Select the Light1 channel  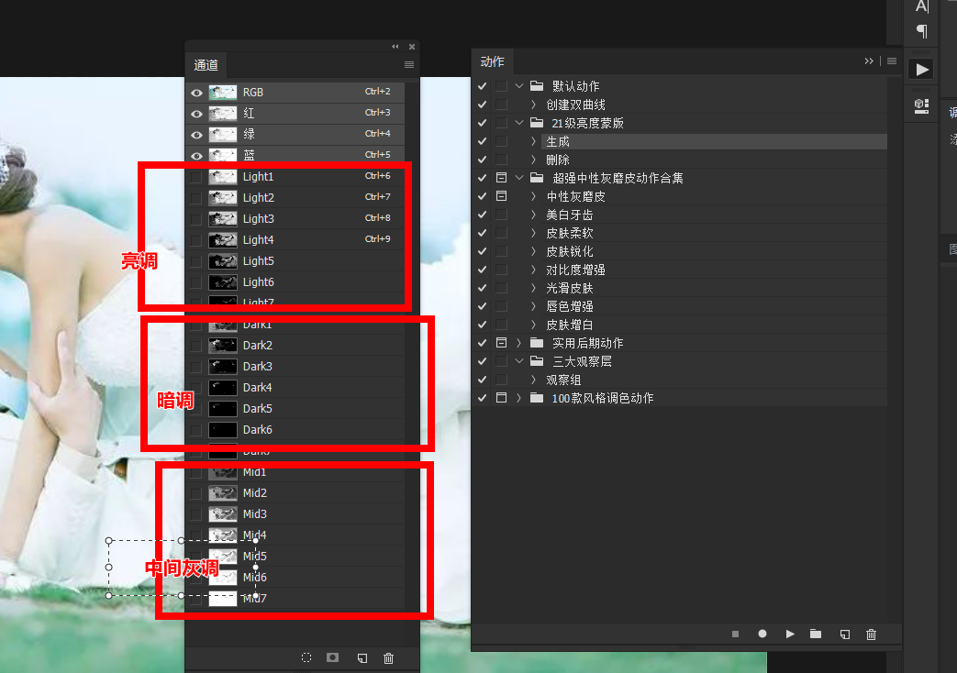click(x=260, y=176)
